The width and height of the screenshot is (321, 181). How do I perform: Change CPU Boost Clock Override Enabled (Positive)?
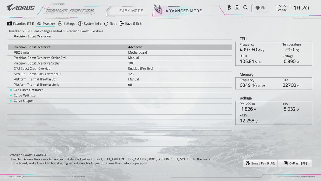tap(141, 69)
